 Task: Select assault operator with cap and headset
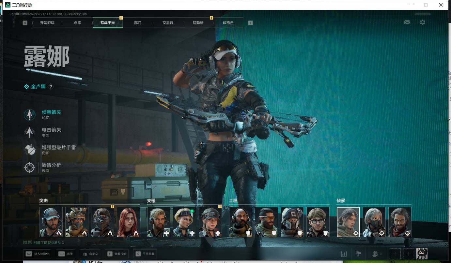pyautogui.click(x=51, y=222)
